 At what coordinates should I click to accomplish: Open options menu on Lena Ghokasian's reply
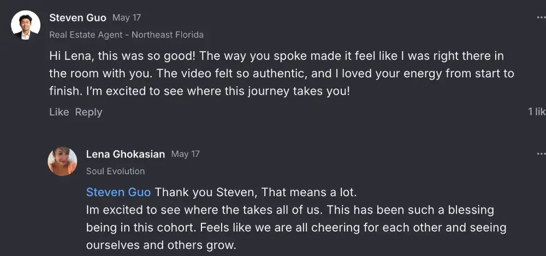541,154
